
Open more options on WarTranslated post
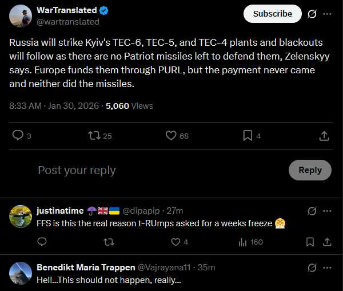coord(326,14)
